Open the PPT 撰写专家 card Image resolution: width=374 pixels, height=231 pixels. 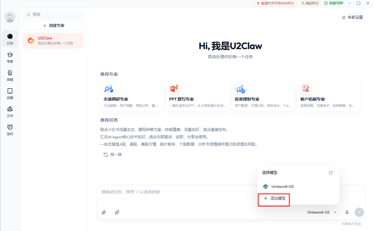pyautogui.click(x=197, y=96)
